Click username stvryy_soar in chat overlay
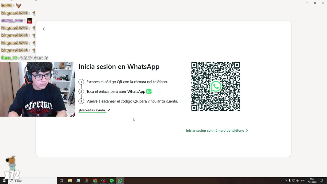The width and height of the screenshot is (327, 184). [x=12, y=21]
